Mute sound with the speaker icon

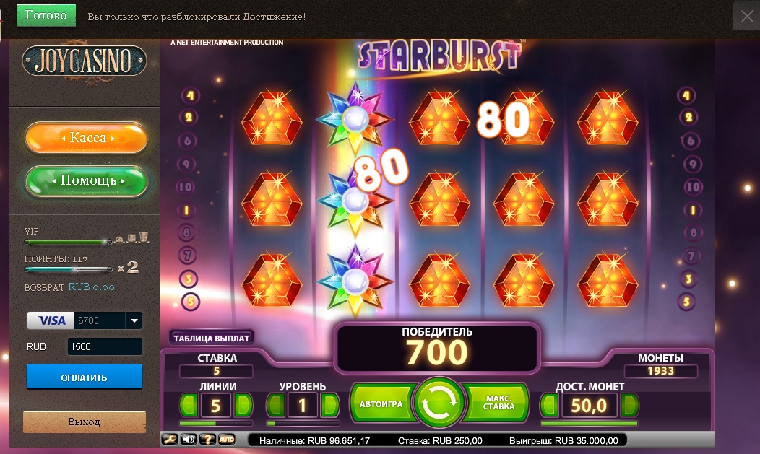coord(189,440)
